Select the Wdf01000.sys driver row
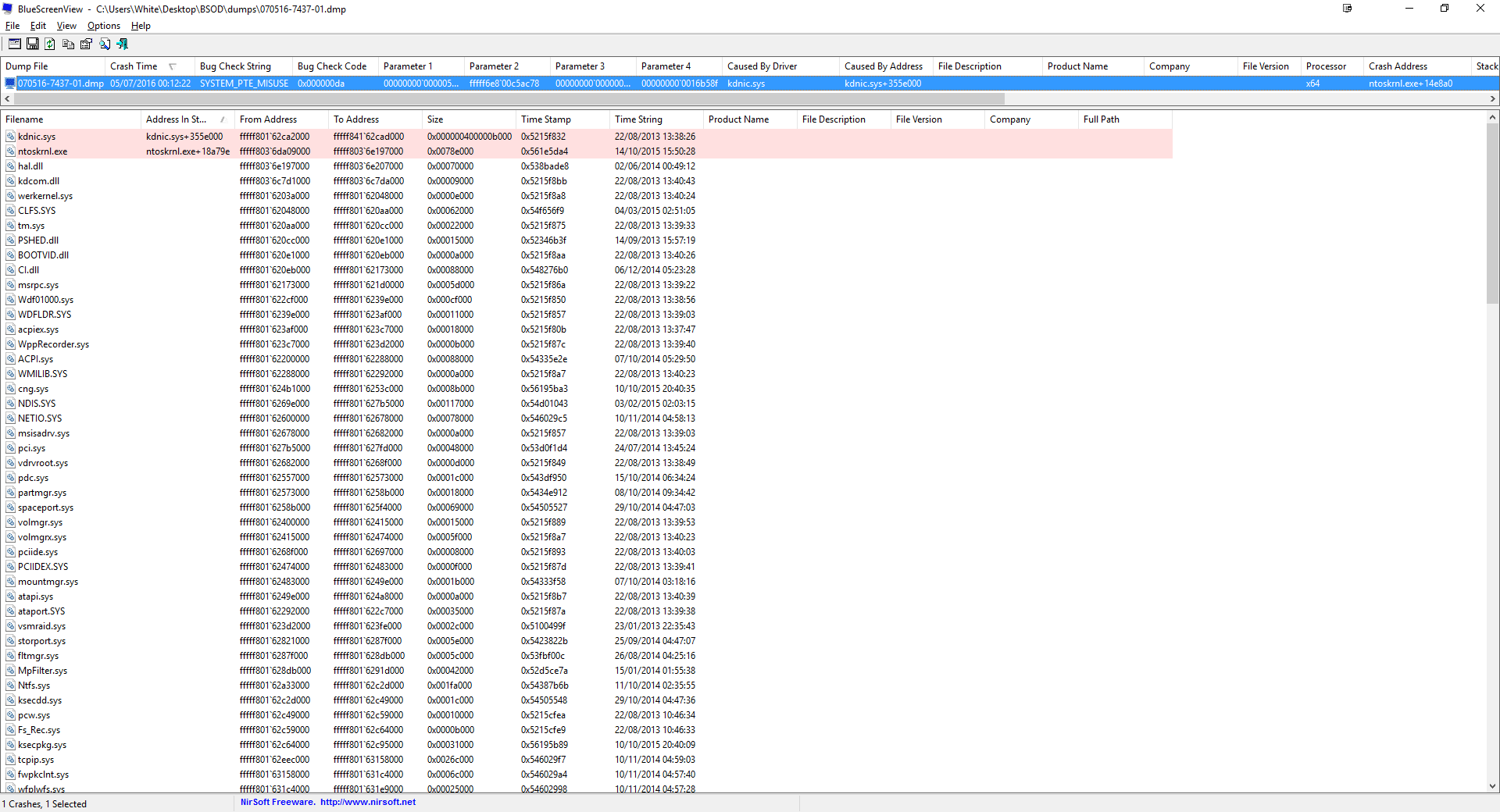Screen dimensions: 1500x812 tap(587, 300)
